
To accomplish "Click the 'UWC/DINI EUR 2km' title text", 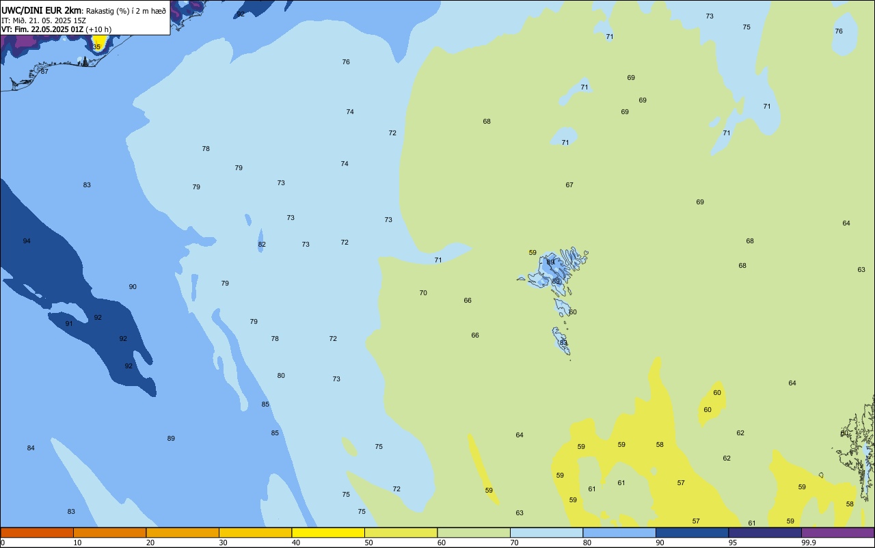I will [x=41, y=10].
